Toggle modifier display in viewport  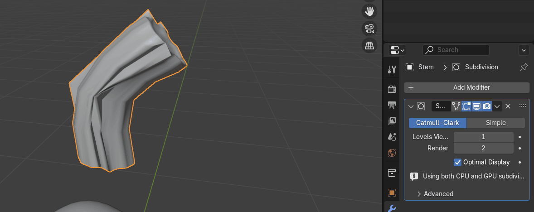click(x=476, y=106)
